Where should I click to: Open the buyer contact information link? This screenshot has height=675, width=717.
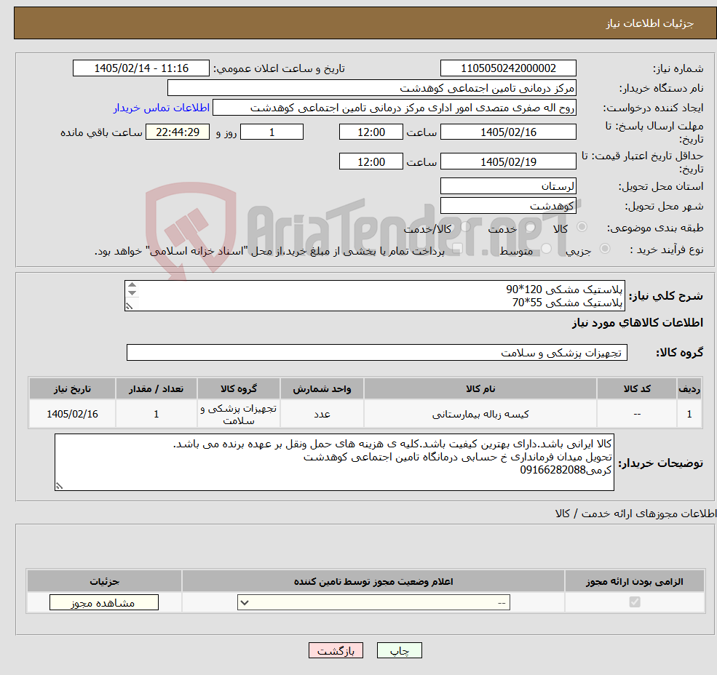162,108
